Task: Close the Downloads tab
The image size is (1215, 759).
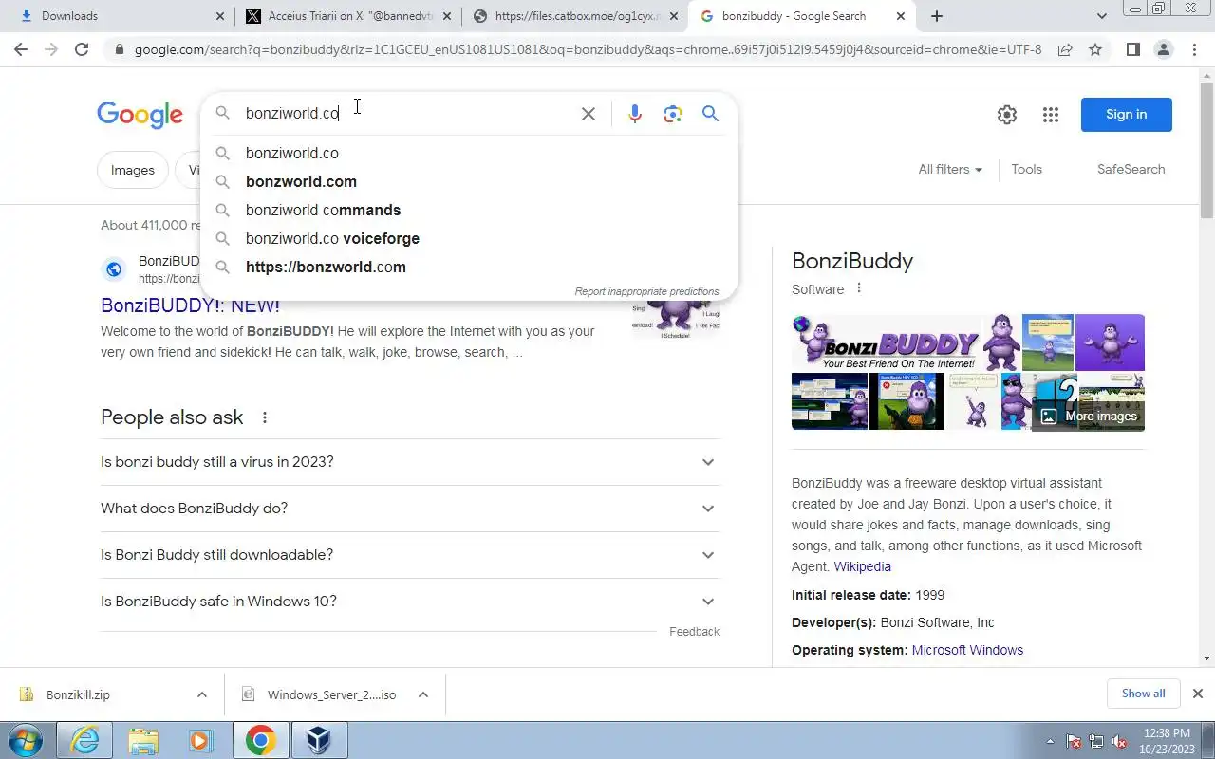Action: 219,16
